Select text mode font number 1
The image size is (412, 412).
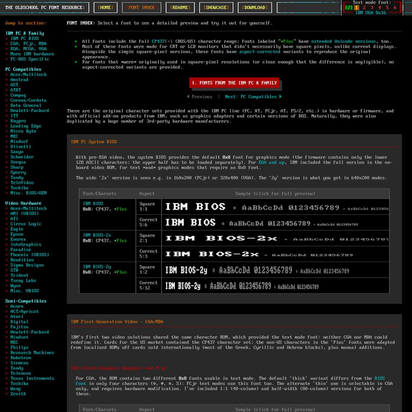[x=356, y=7]
